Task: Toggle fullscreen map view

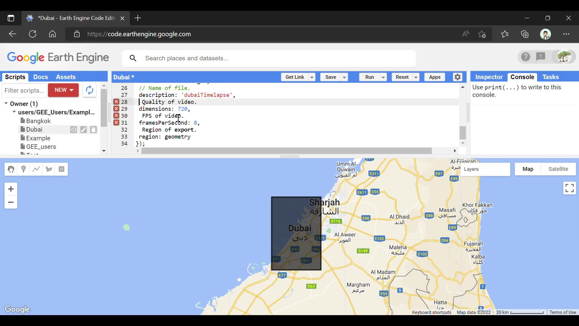Action: point(569,188)
